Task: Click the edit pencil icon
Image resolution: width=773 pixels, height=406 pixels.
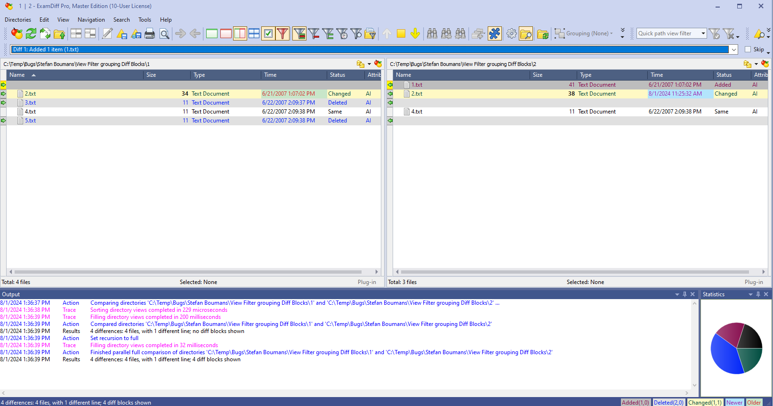Action: click(x=107, y=33)
